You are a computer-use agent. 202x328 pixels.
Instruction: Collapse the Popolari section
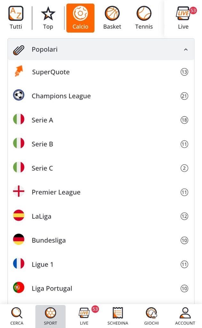pos(186,50)
